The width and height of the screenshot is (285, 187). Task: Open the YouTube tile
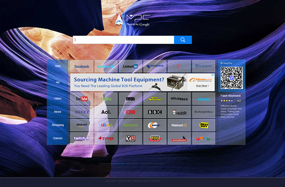[x=82, y=99]
